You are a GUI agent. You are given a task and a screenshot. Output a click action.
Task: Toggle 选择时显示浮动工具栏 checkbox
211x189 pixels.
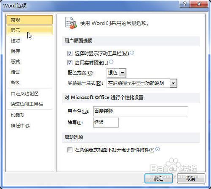coord(70,54)
